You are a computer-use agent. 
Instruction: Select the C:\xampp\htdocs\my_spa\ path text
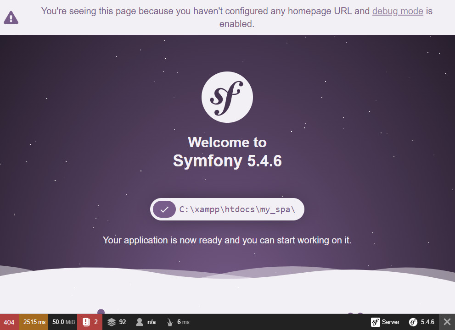pos(237,209)
